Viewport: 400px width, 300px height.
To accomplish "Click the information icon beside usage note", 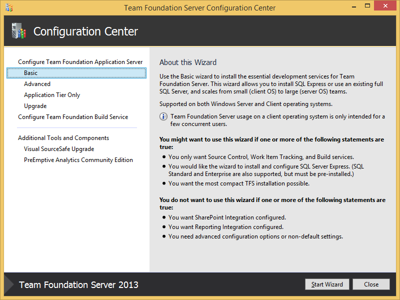I will click(x=163, y=117).
